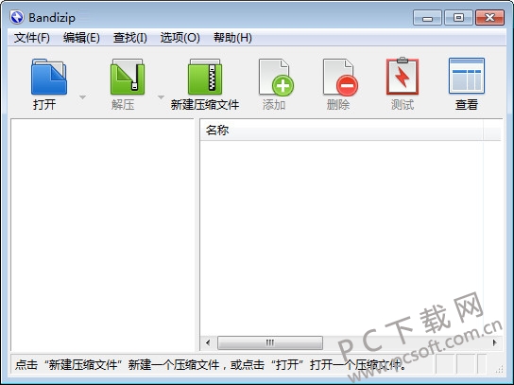Image resolution: width=514 pixels, height=385 pixels.
Task: Click the scrollbar left arrow
Action: tap(208, 342)
